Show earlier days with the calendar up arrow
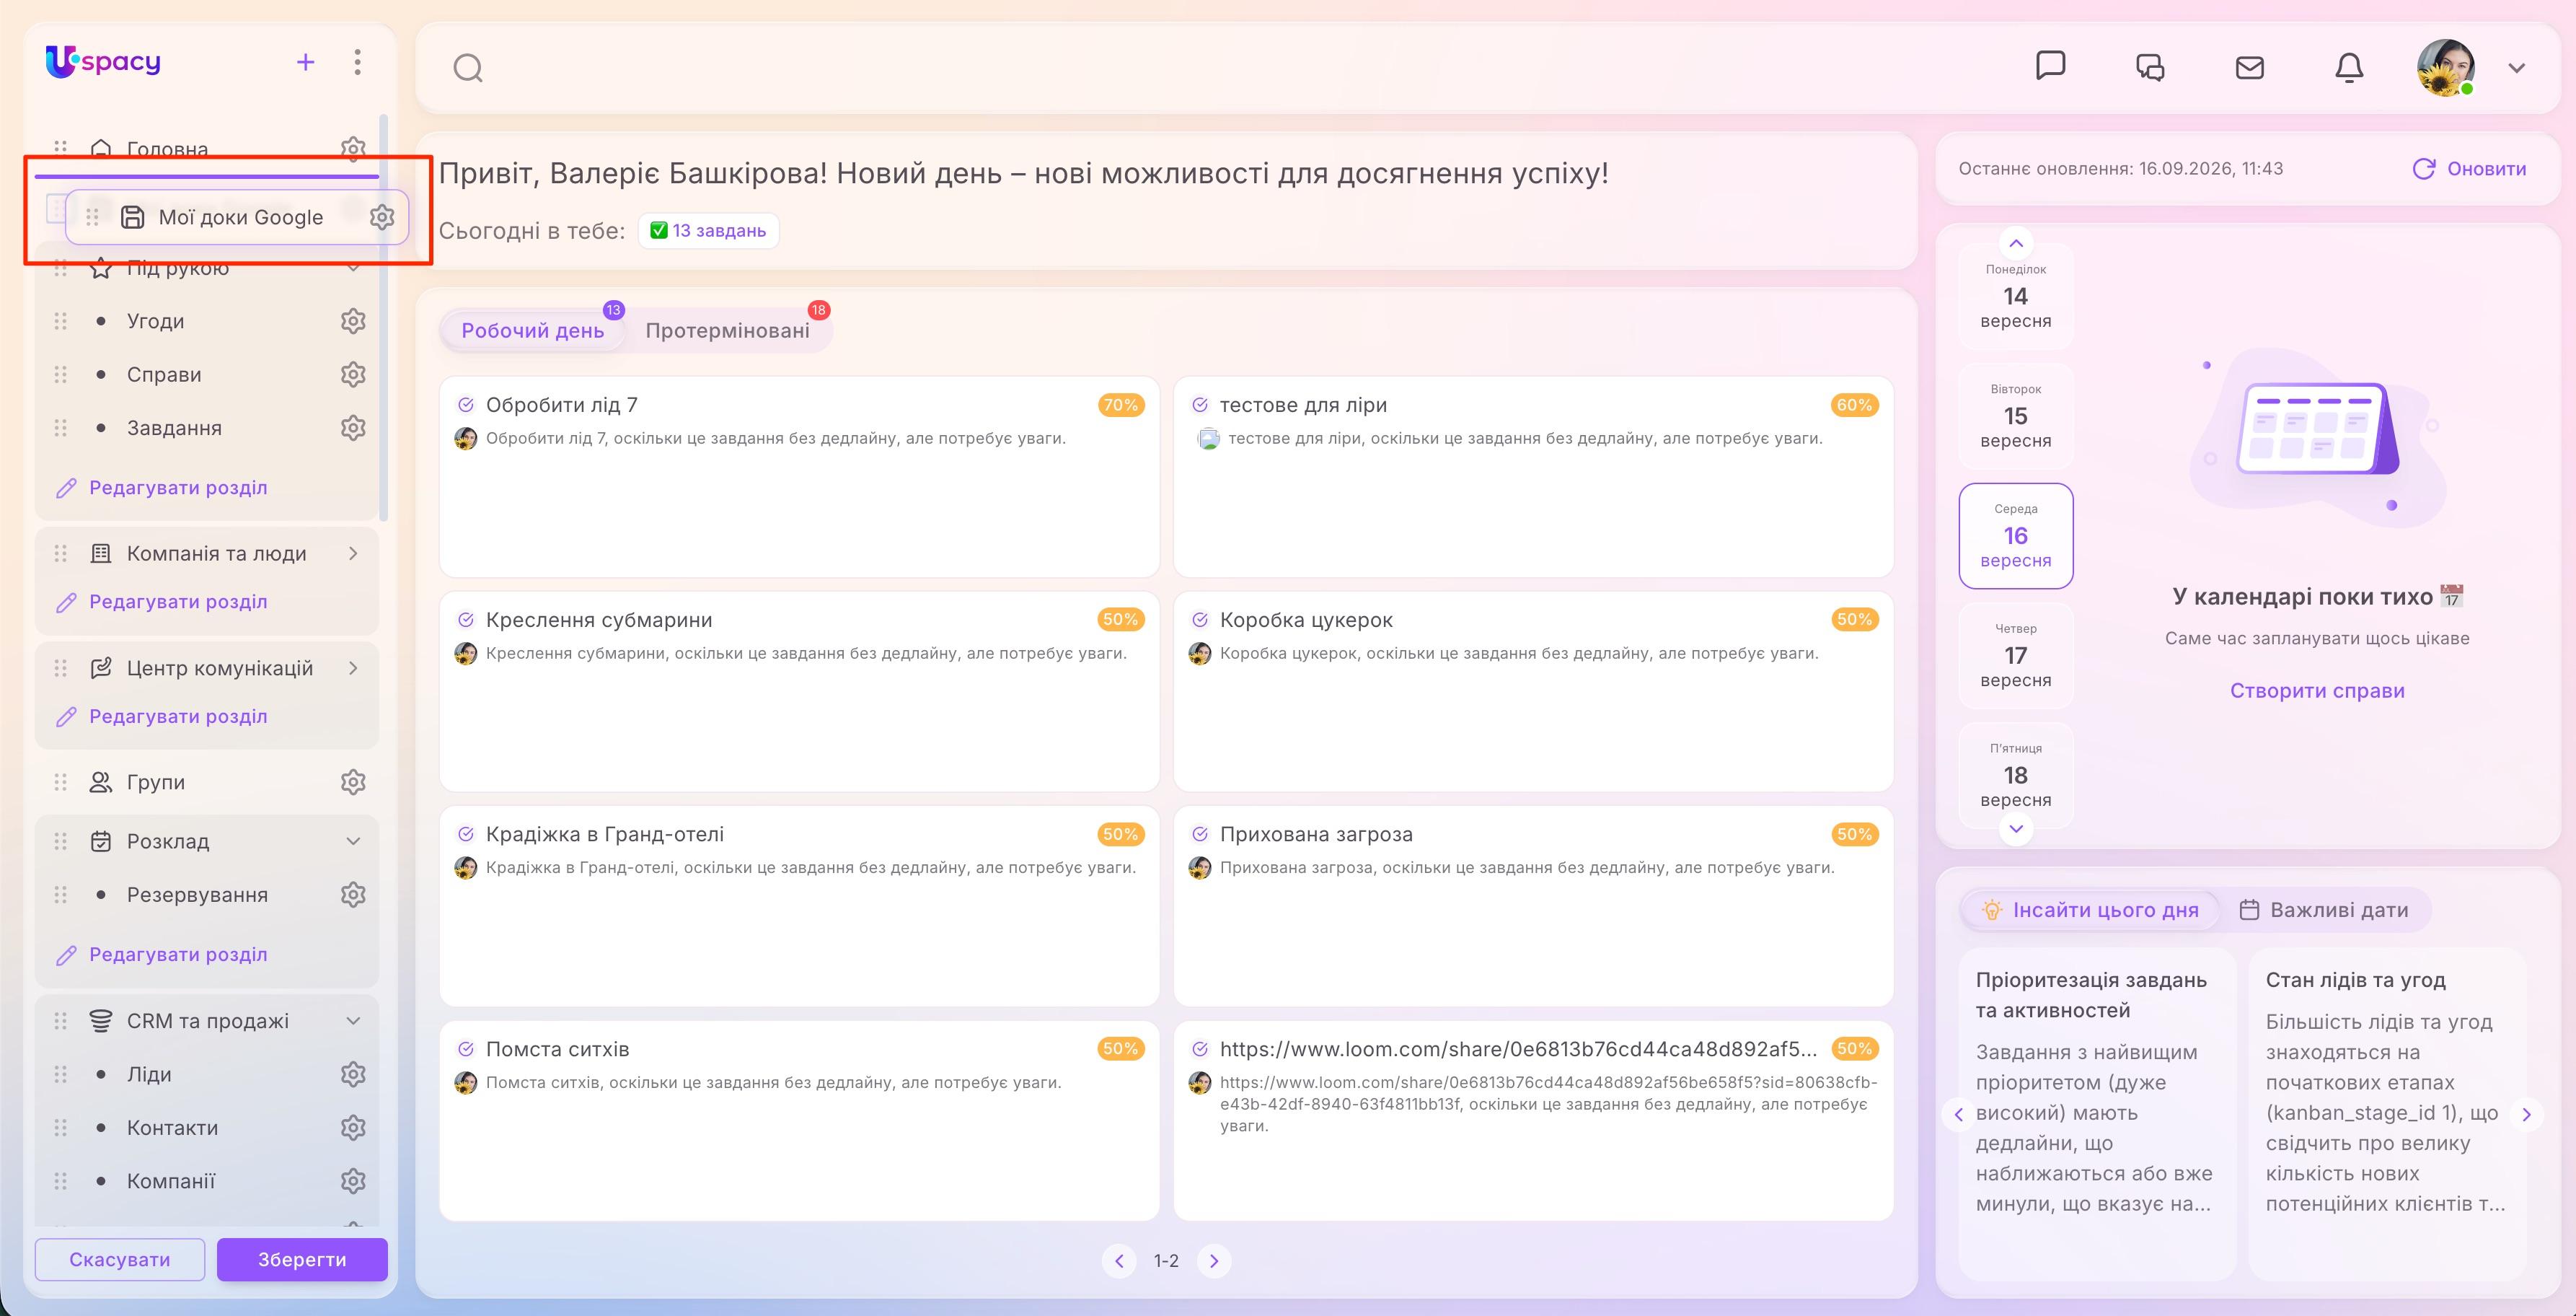 pos(2016,243)
